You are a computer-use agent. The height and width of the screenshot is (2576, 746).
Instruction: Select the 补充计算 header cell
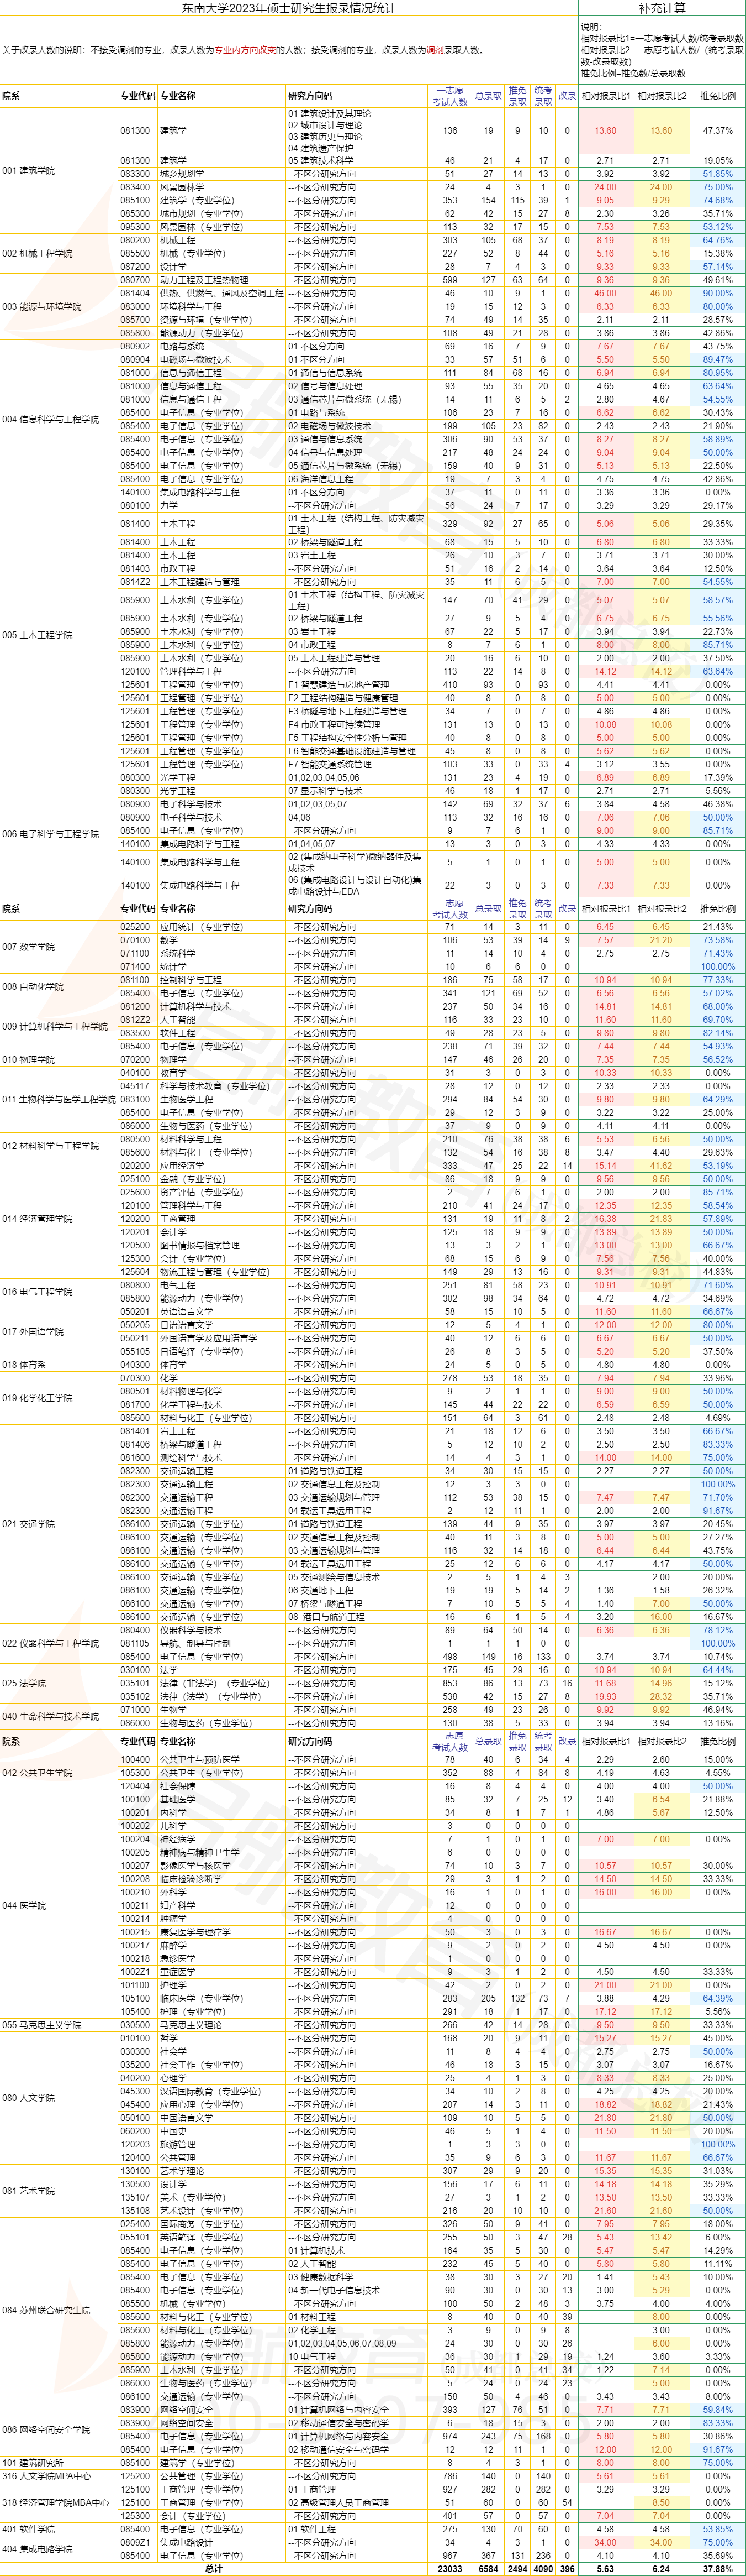click(x=661, y=9)
